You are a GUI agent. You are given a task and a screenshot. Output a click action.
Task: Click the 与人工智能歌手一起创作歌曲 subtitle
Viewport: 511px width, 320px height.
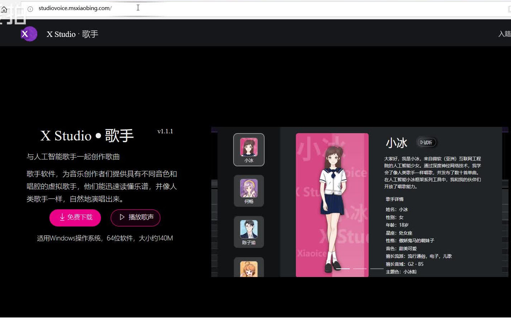tap(73, 157)
